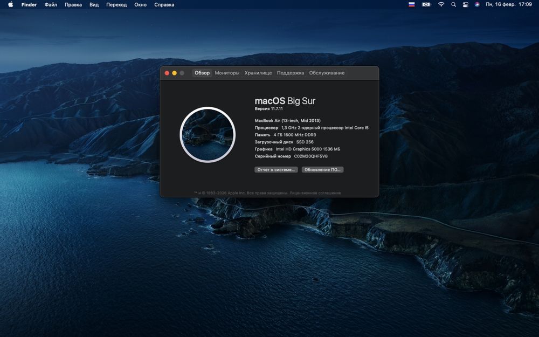This screenshot has height=337, width=539.
Task: Open the Russian input source flag menu
Action: (411, 4)
